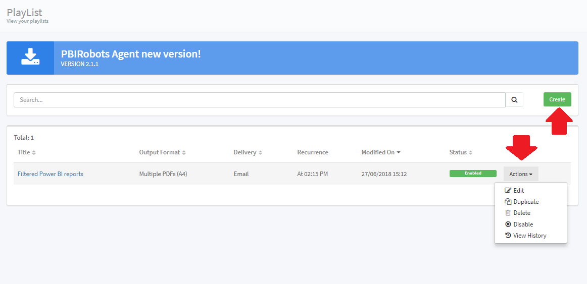The image size is (587, 284).
Task: Click the View History clock icon
Action: pyautogui.click(x=508, y=236)
